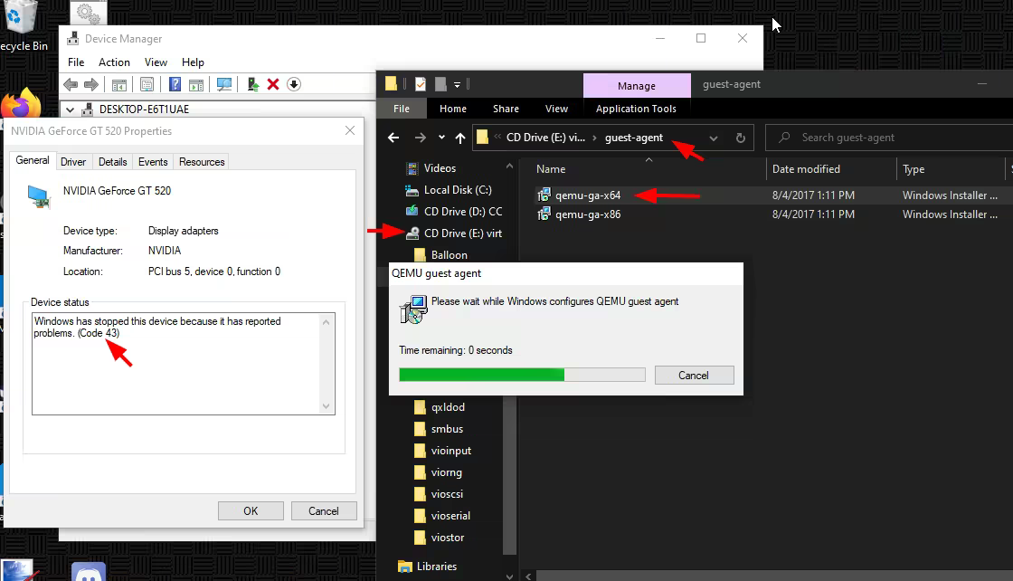1013x581 pixels.
Task: Click the Disable device down-arrow icon
Action: pyautogui.click(x=294, y=85)
